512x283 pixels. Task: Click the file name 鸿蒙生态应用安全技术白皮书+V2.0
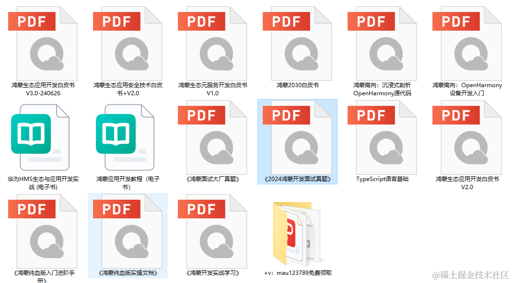coord(128,89)
